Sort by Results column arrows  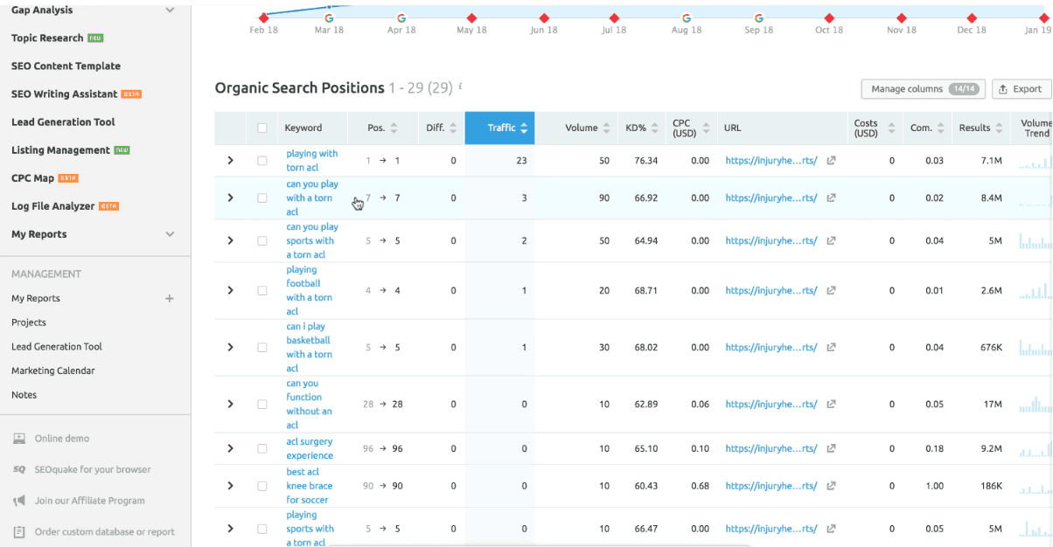click(x=999, y=128)
